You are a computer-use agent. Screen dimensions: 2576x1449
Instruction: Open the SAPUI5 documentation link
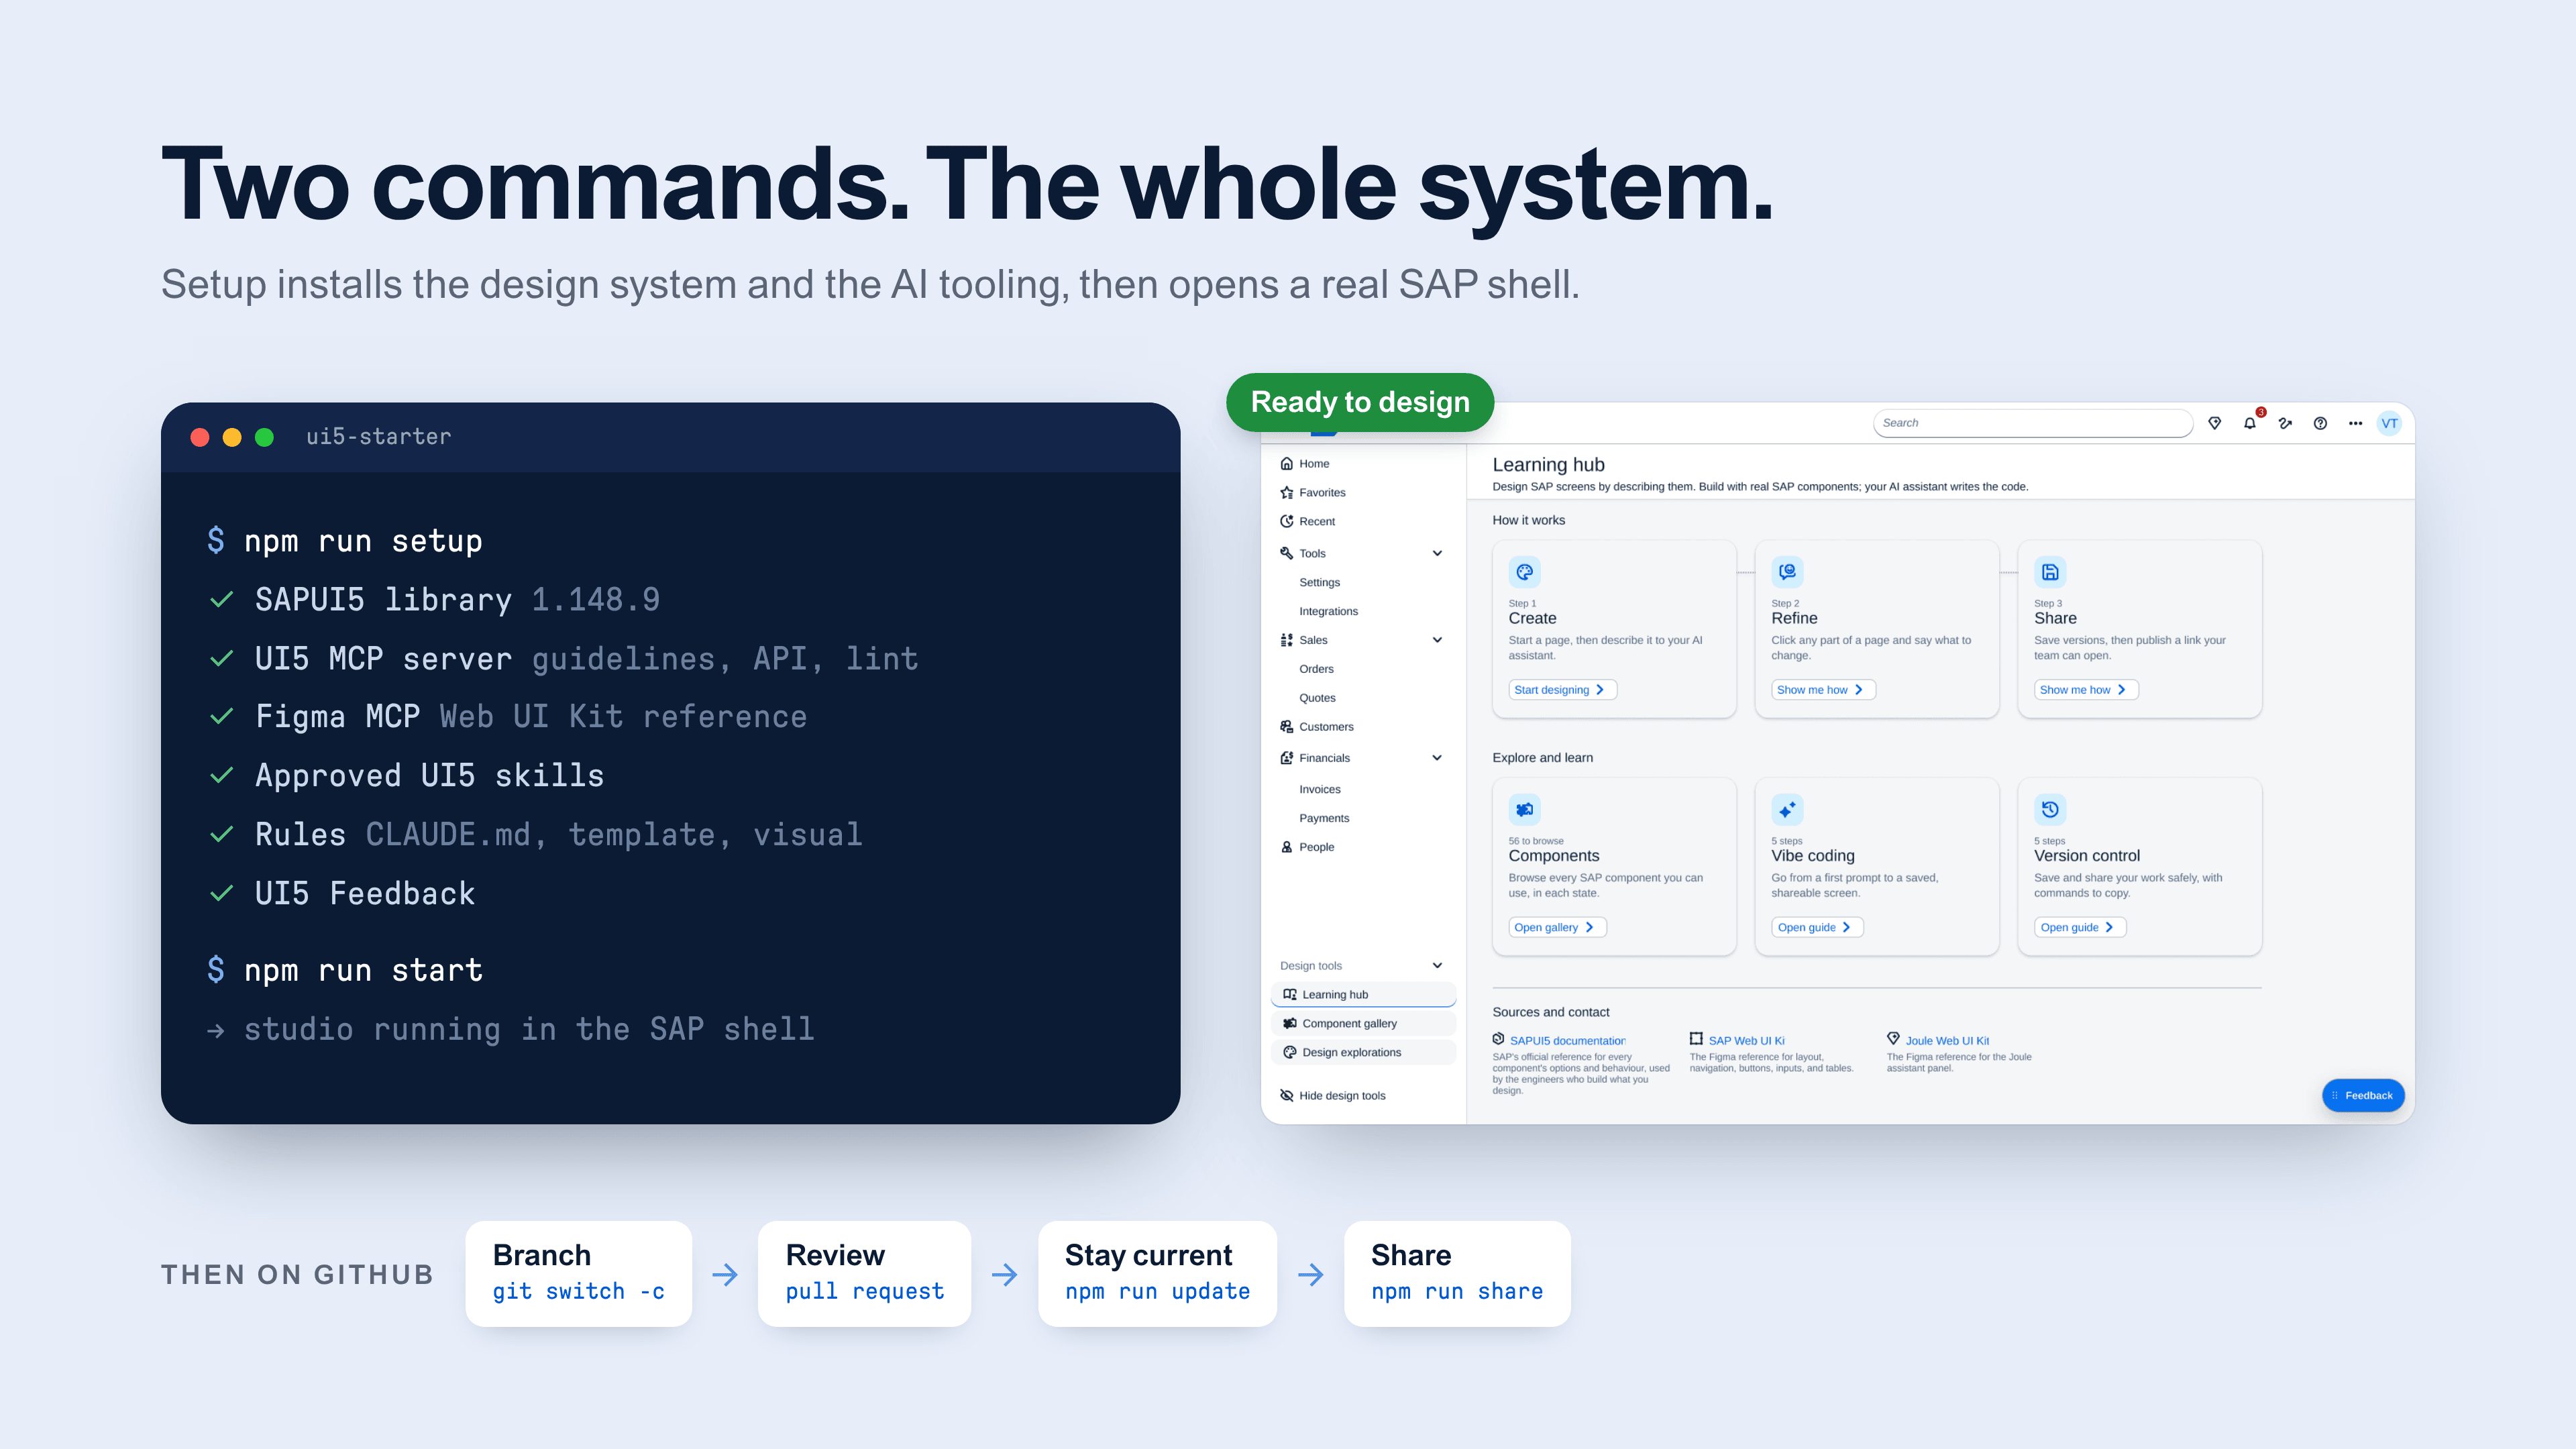pos(1567,1041)
